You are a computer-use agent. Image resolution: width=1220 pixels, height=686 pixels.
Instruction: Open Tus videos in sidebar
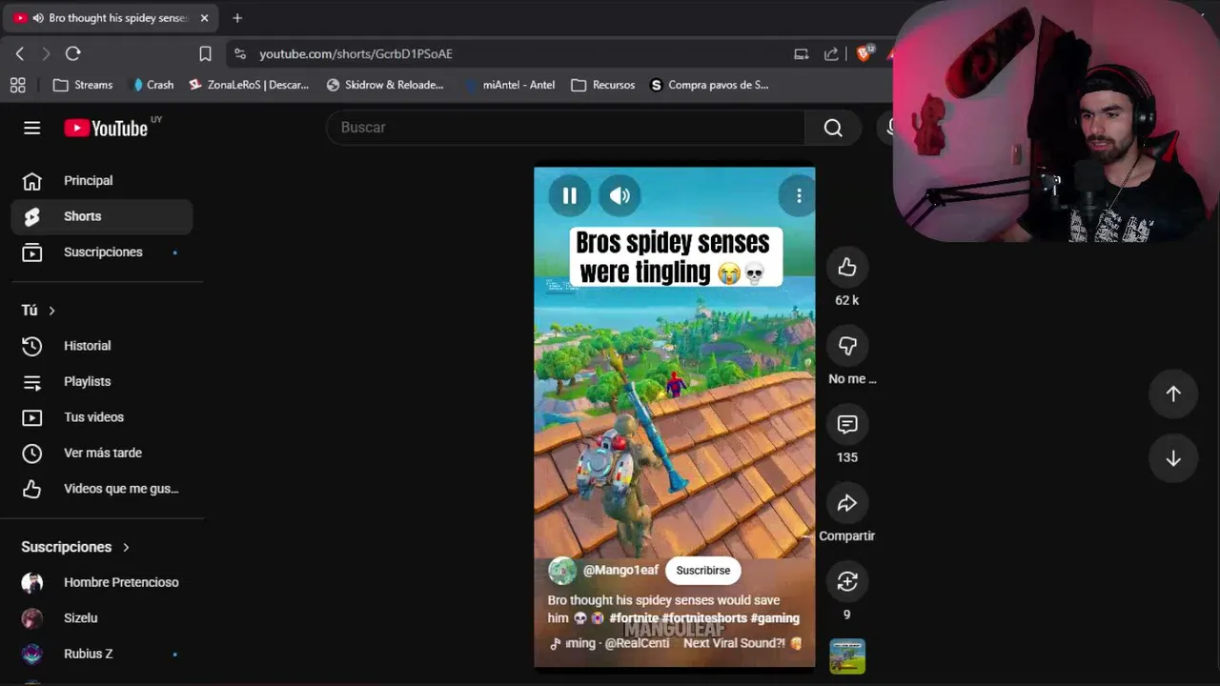point(102,417)
